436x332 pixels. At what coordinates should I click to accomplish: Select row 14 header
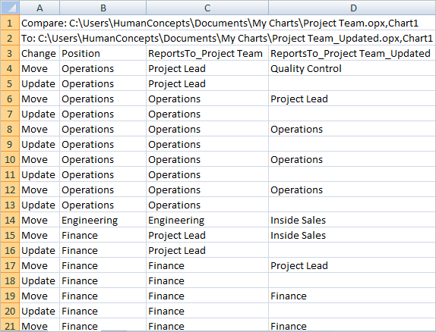click(10, 220)
